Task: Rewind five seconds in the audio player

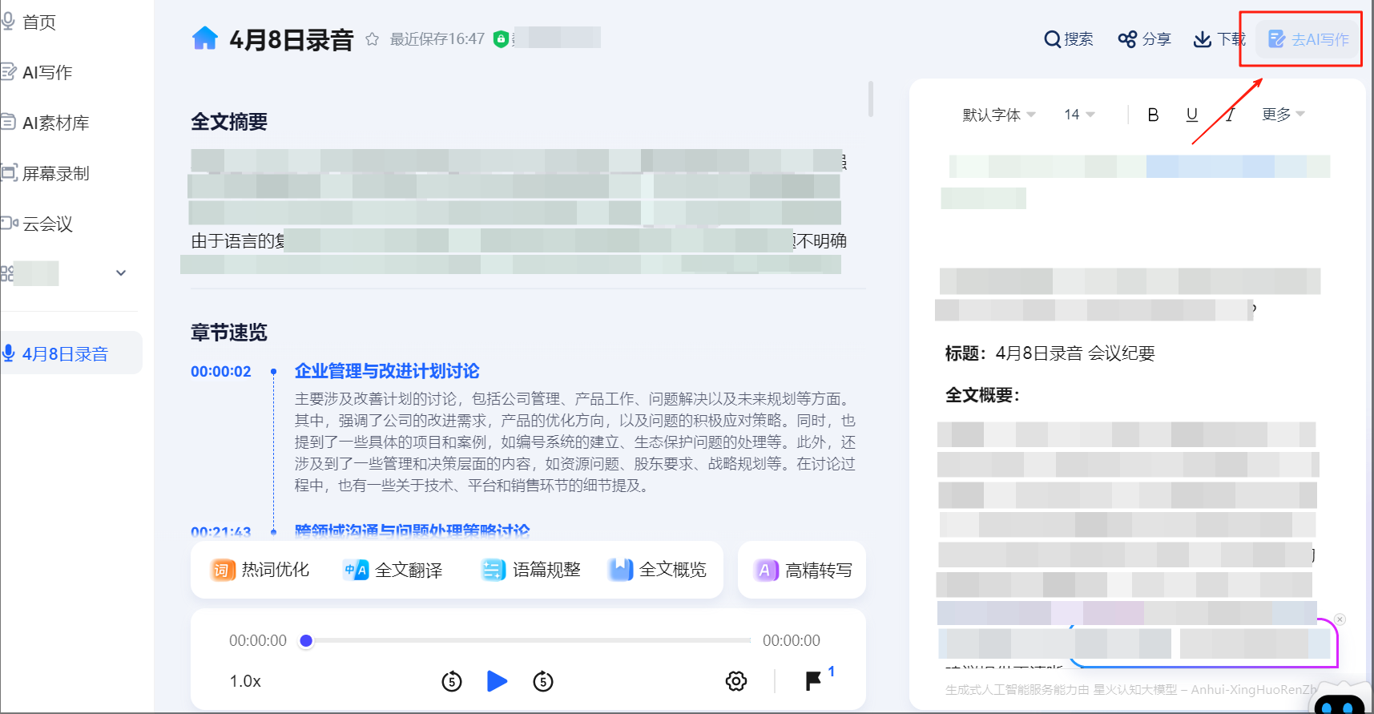Action: click(452, 681)
